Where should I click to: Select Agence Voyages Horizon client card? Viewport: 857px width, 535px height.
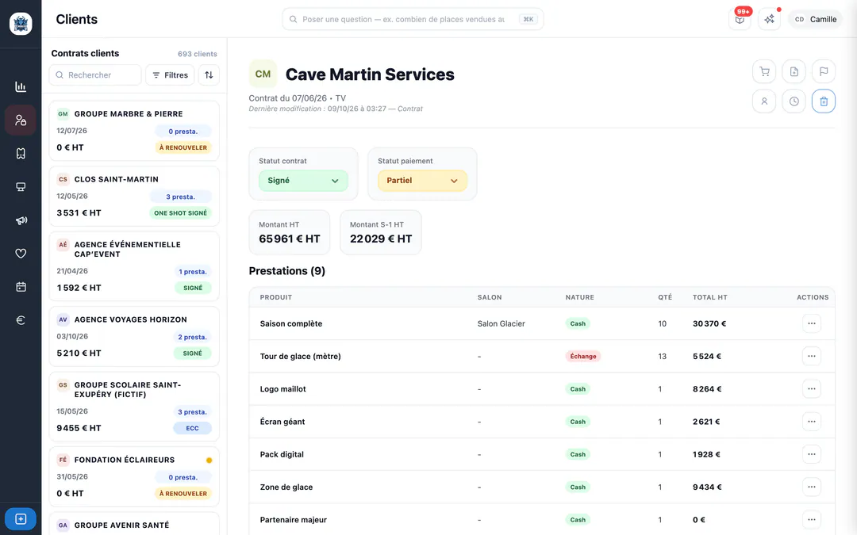(x=134, y=336)
